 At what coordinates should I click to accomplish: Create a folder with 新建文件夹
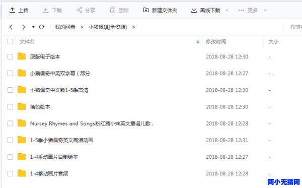[x=160, y=10]
